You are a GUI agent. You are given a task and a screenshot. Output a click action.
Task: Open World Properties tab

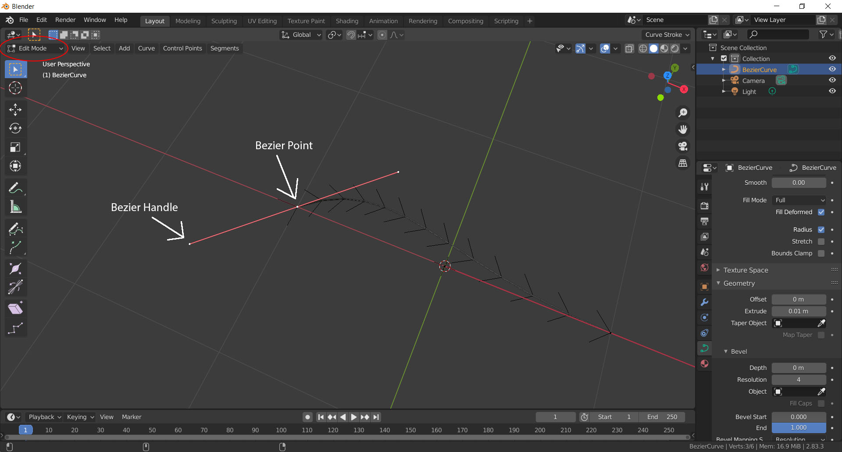click(x=704, y=267)
